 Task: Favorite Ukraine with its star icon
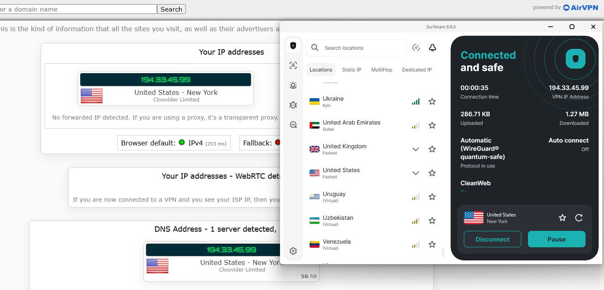point(432,101)
